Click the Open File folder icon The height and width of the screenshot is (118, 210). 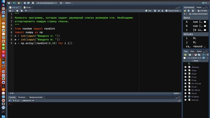(x=19, y=3)
